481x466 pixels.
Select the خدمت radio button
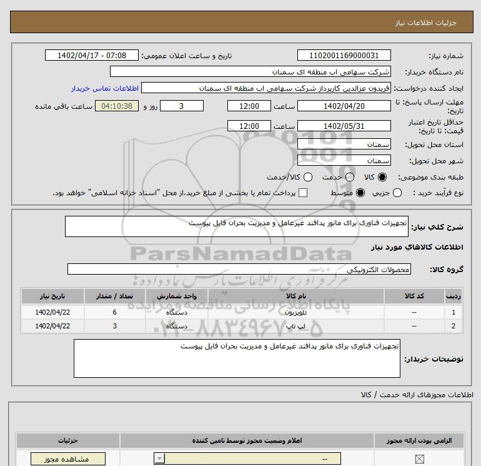pyautogui.click(x=350, y=177)
